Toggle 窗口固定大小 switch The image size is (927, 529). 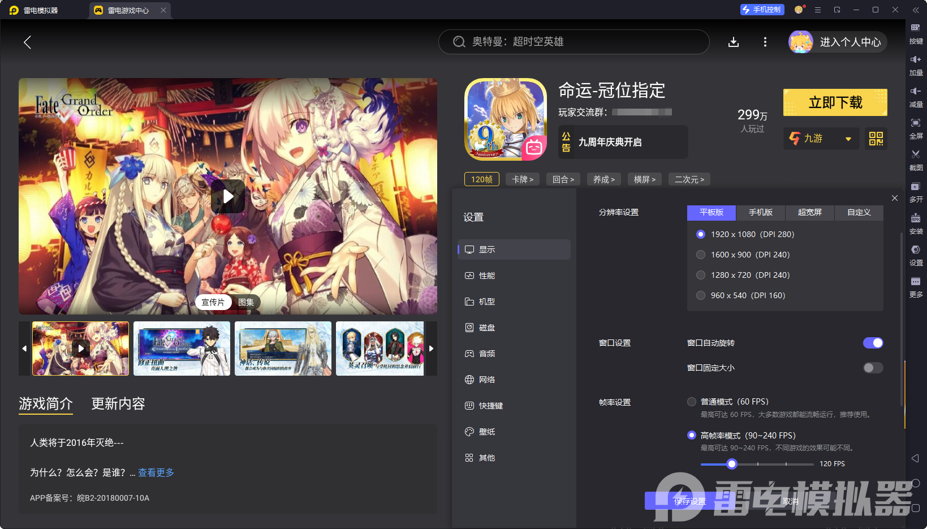point(873,368)
